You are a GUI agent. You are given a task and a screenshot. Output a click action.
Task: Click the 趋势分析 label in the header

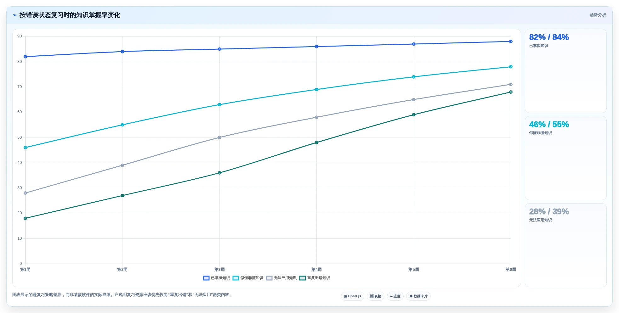pos(598,15)
